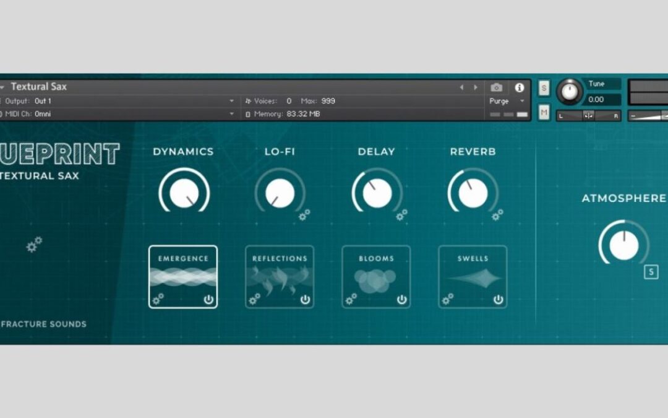Open the instrument info icon
This screenshot has height=418, width=668.
pyautogui.click(x=520, y=87)
